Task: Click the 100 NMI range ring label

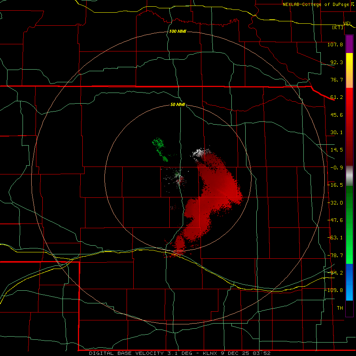Action: click(178, 31)
